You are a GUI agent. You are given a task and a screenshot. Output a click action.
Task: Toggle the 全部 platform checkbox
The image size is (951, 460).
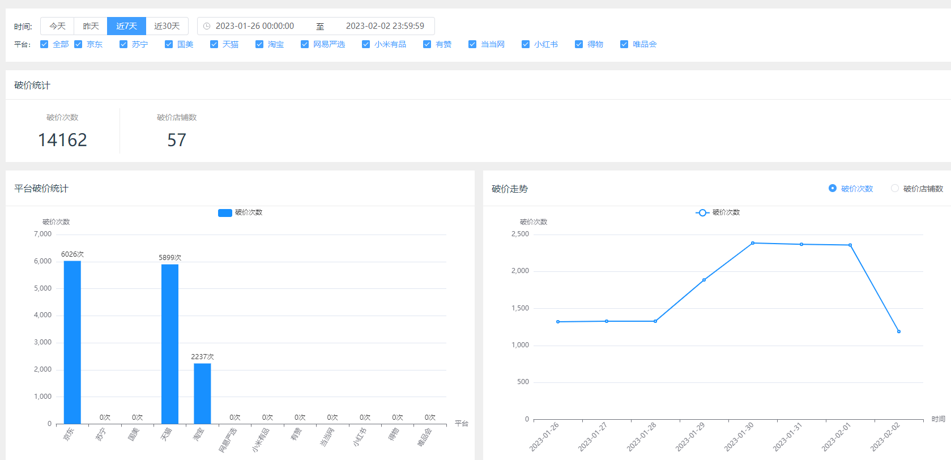[44, 44]
